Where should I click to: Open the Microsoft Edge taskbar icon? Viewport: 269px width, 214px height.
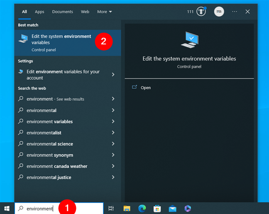[142, 208]
